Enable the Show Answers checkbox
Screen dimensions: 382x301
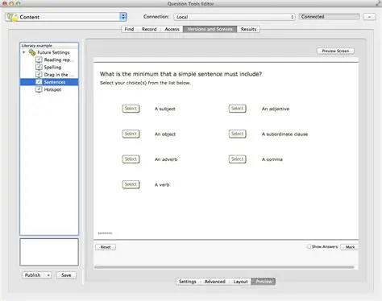click(309, 246)
